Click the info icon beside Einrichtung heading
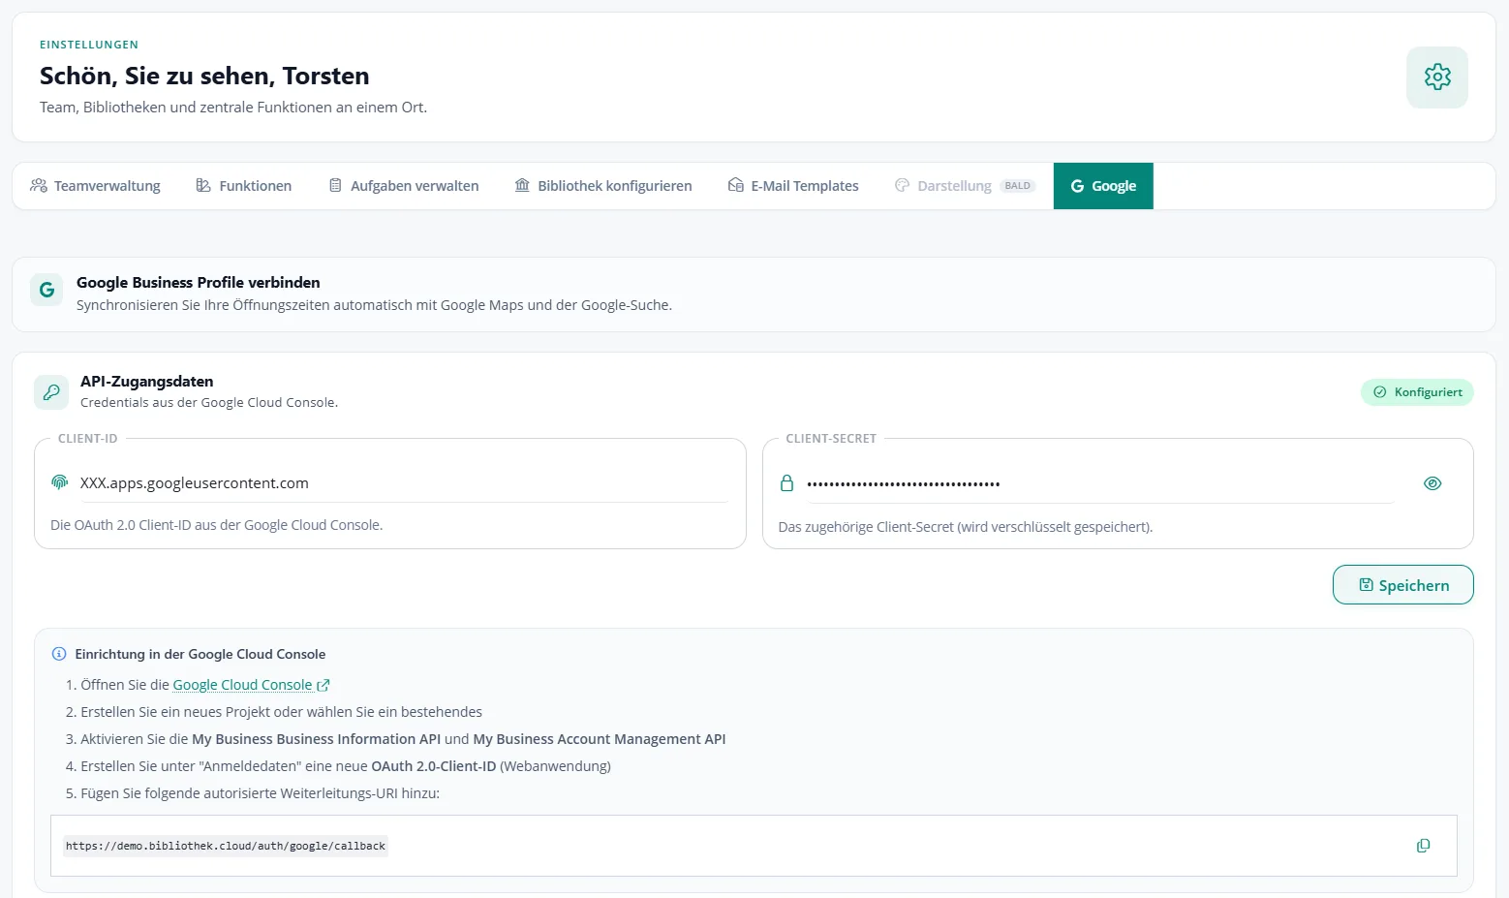 [59, 654]
